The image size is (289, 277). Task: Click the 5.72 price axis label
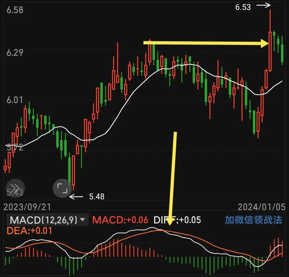[x=15, y=147]
